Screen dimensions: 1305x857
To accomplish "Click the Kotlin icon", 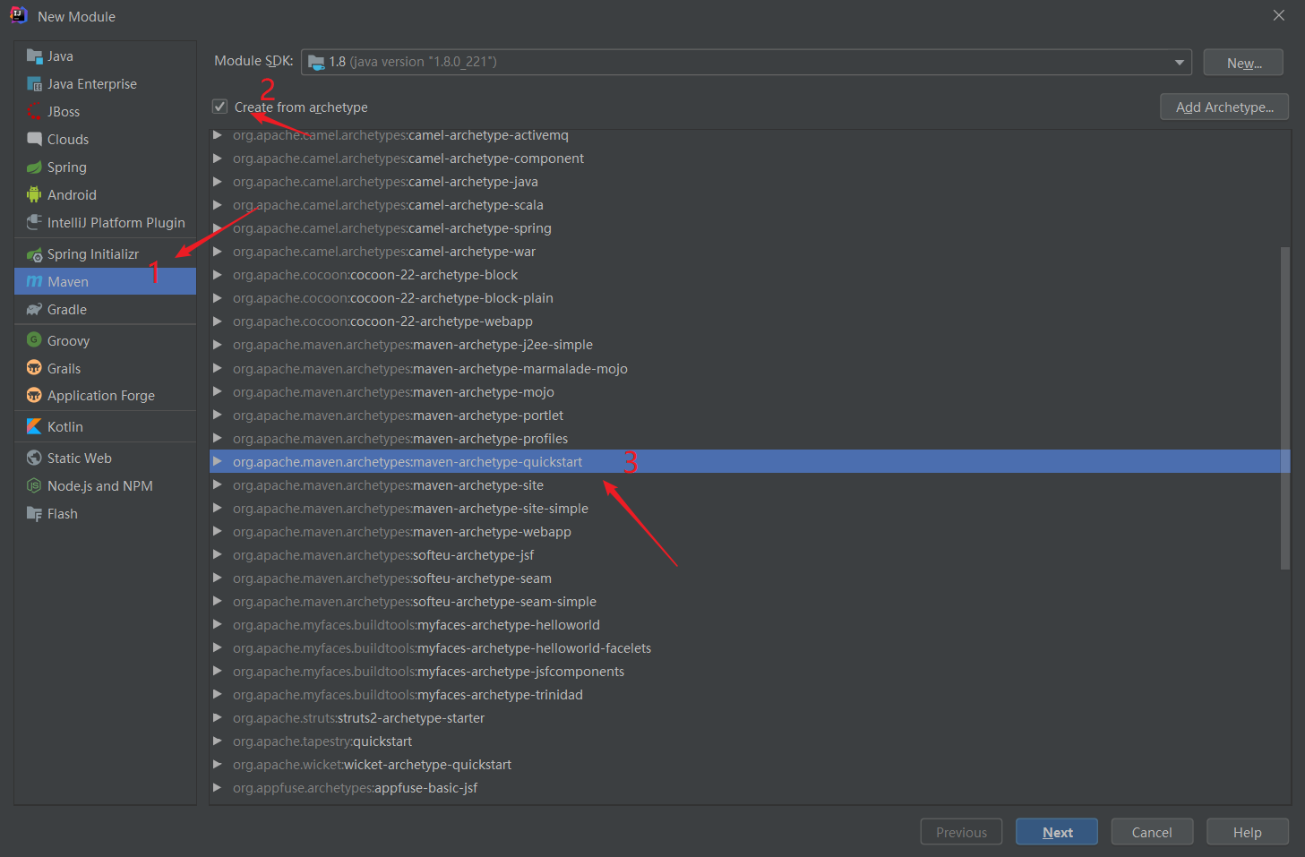I will 34,426.
